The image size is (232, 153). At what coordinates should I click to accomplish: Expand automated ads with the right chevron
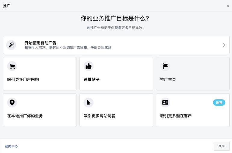point(224,45)
